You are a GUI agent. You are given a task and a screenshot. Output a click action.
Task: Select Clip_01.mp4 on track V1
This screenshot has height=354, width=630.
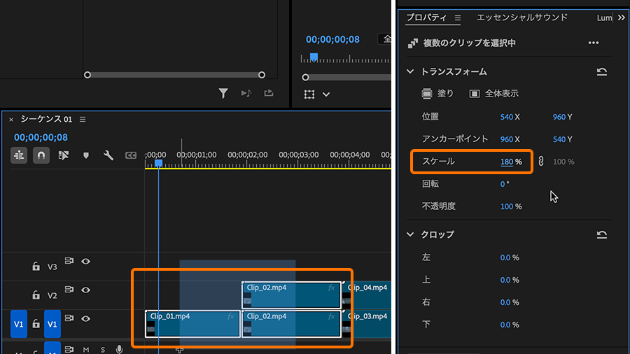(193, 324)
